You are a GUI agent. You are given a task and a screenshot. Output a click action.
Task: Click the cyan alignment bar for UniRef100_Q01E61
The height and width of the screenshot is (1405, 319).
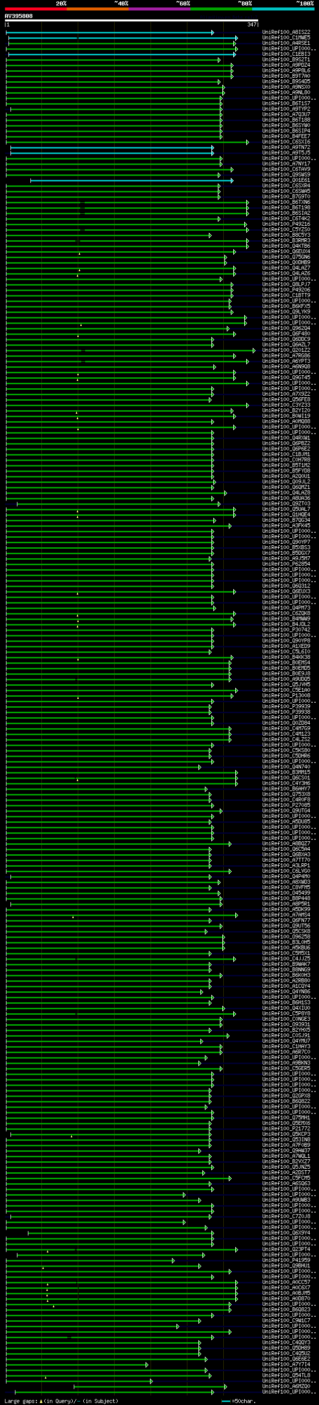(x=132, y=180)
